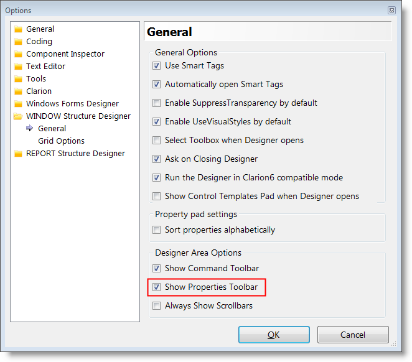Check Sort properties alphabetically

157,230
